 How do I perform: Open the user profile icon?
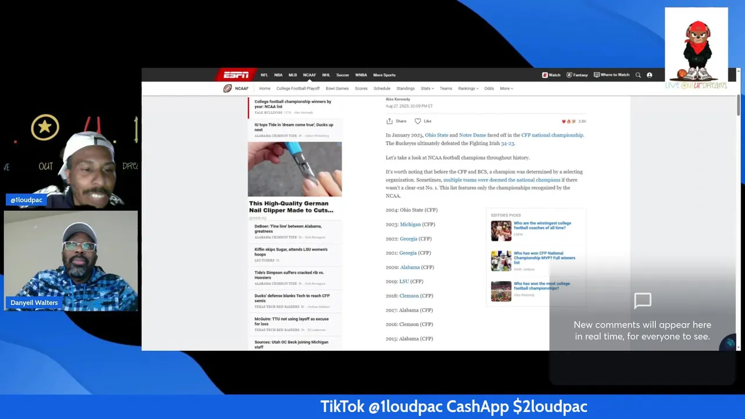(650, 75)
